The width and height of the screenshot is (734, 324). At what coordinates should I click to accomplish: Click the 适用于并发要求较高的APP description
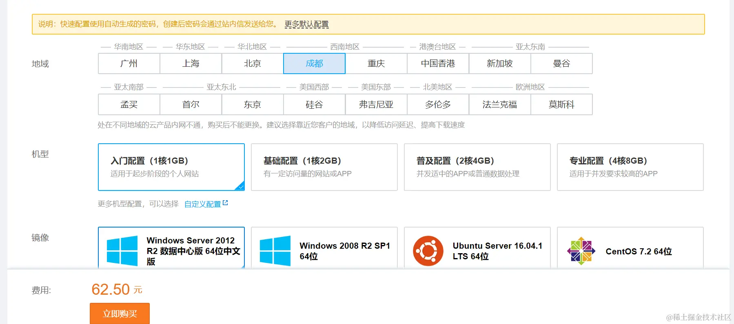pyautogui.click(x=614, y=174)
